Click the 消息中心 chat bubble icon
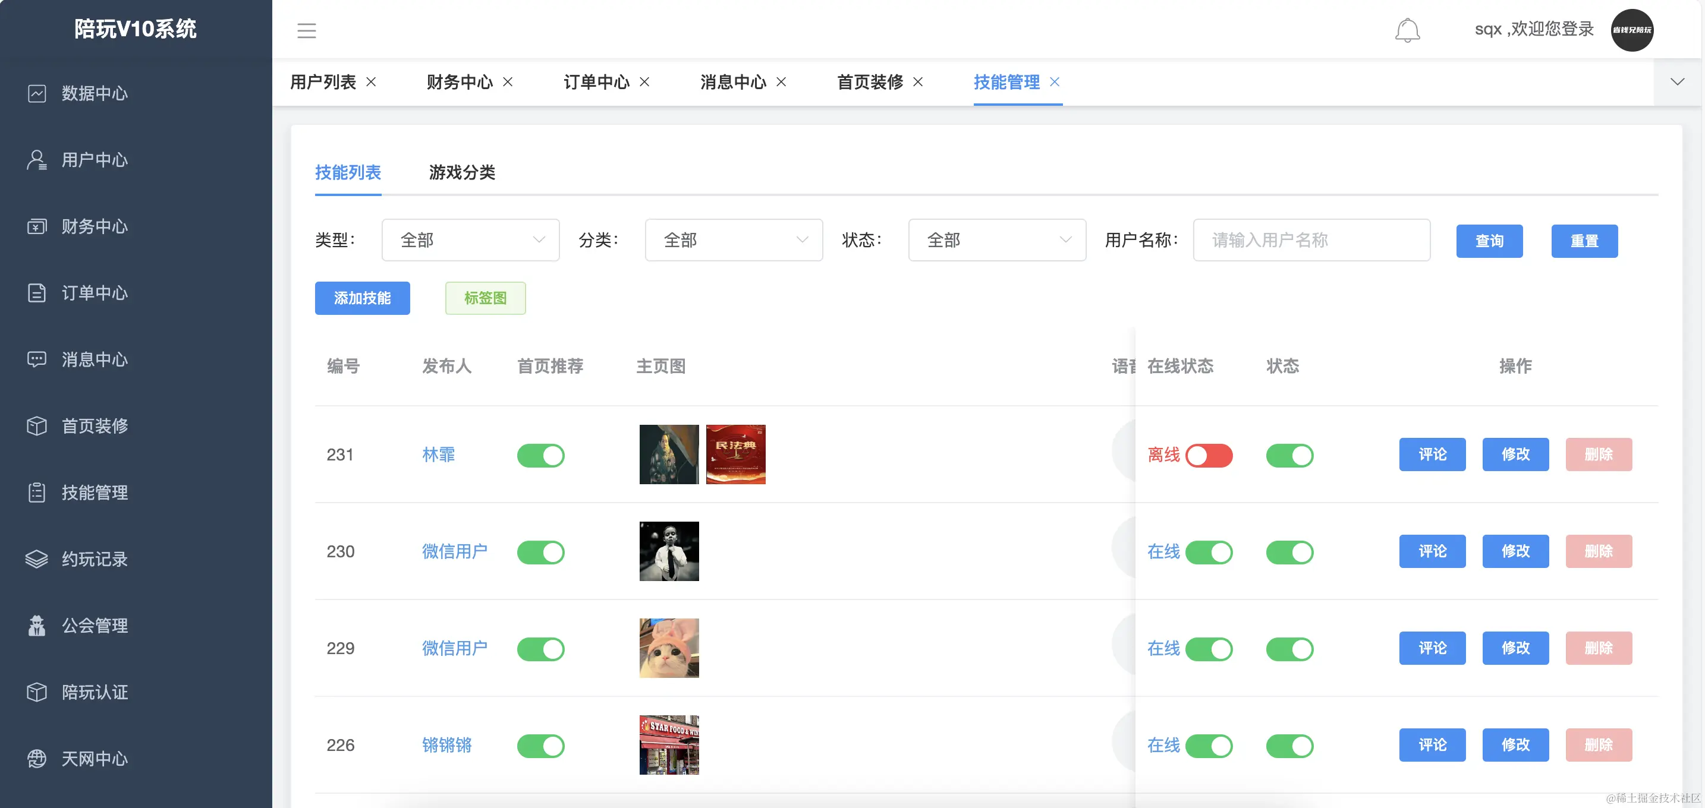Image resolution: width=1705 pixels, height=808 pixels. [37, 359]
